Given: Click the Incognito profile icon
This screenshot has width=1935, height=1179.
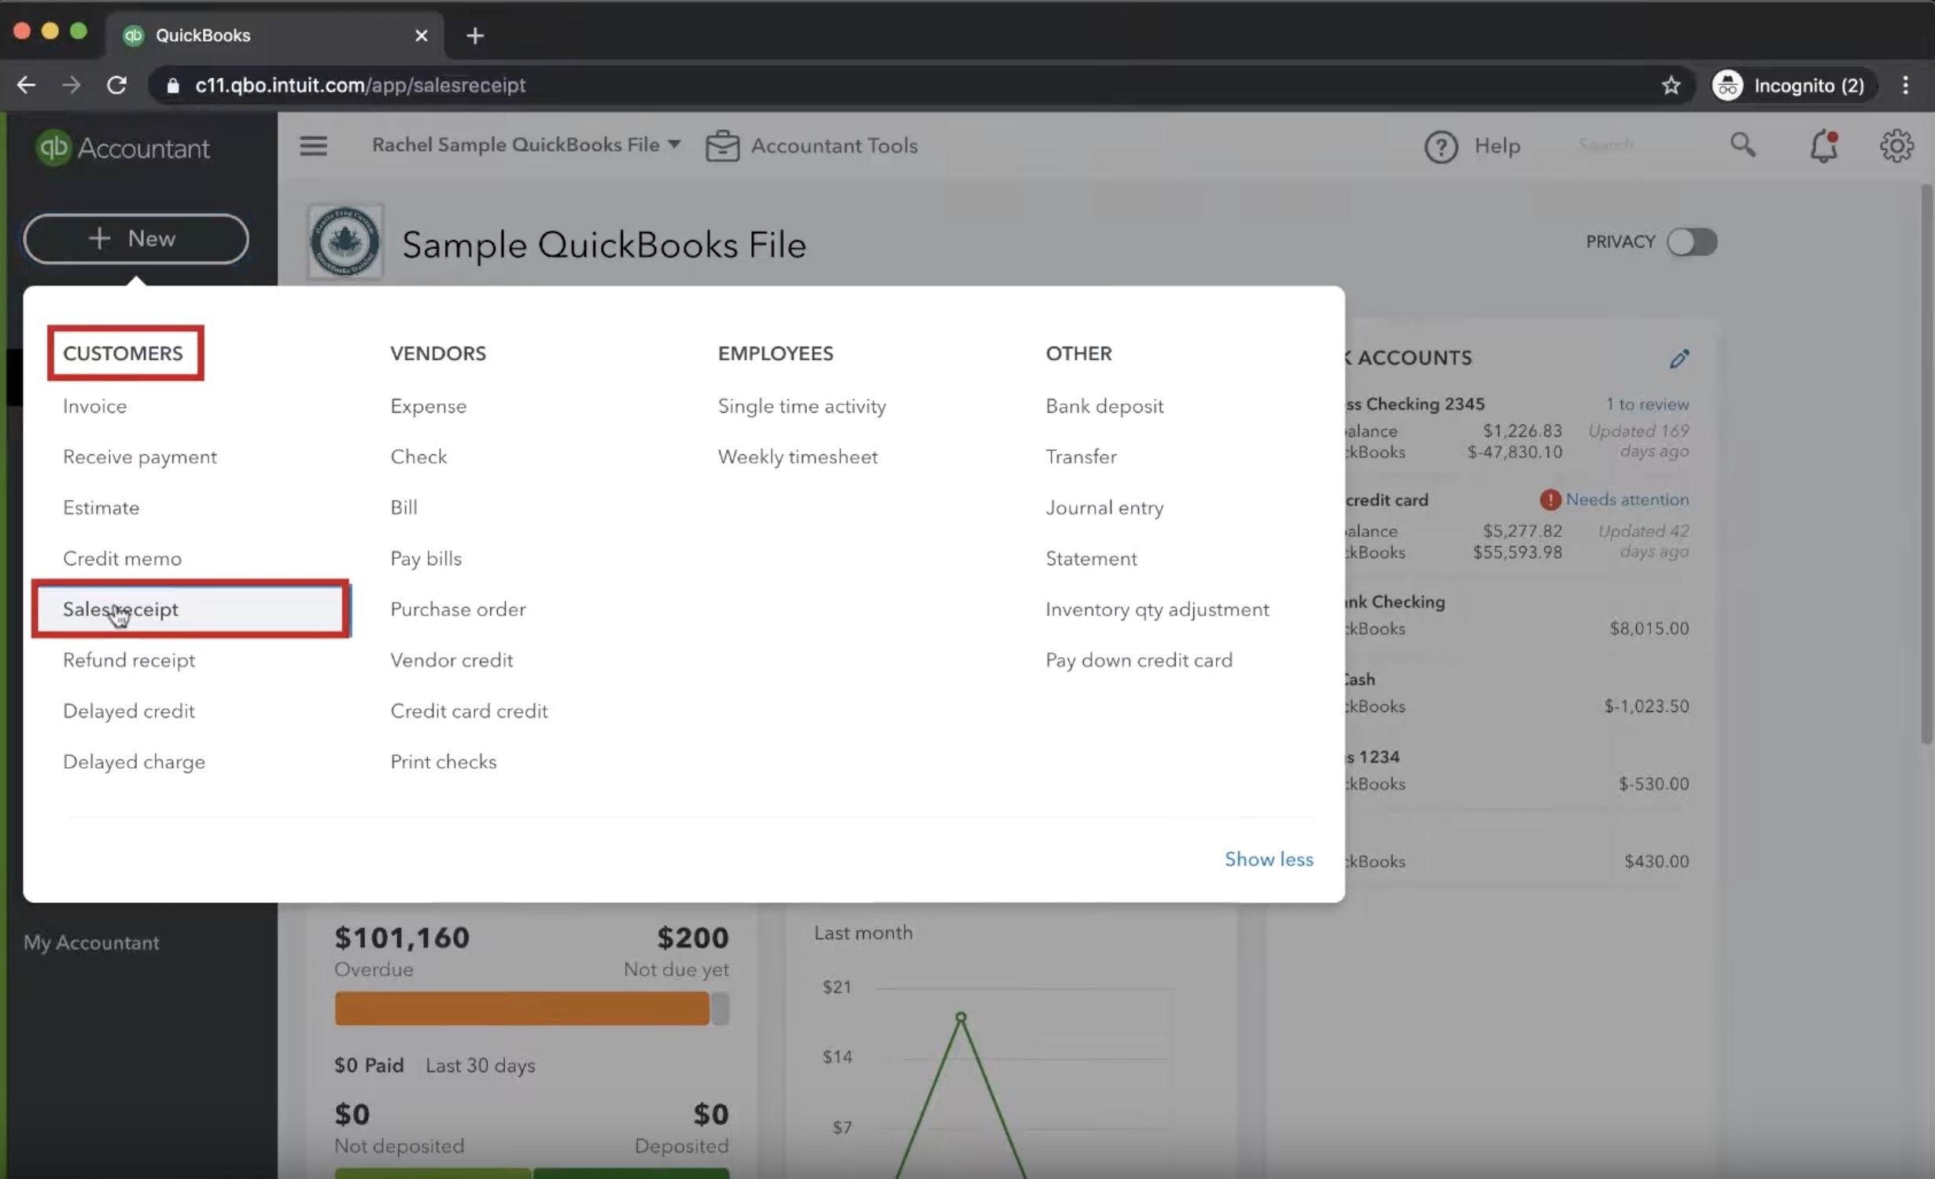Looking at the screenshot, I should 1727,85.
